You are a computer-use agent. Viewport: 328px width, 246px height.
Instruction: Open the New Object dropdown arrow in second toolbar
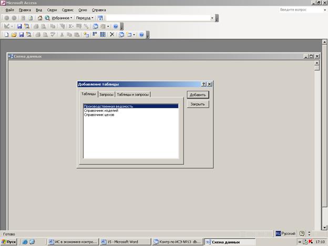[x=108, y=26]
